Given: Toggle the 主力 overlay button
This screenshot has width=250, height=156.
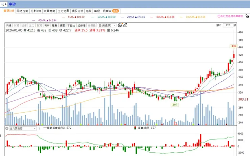Looking at the screenshot, I should click(x=31, y=26).
